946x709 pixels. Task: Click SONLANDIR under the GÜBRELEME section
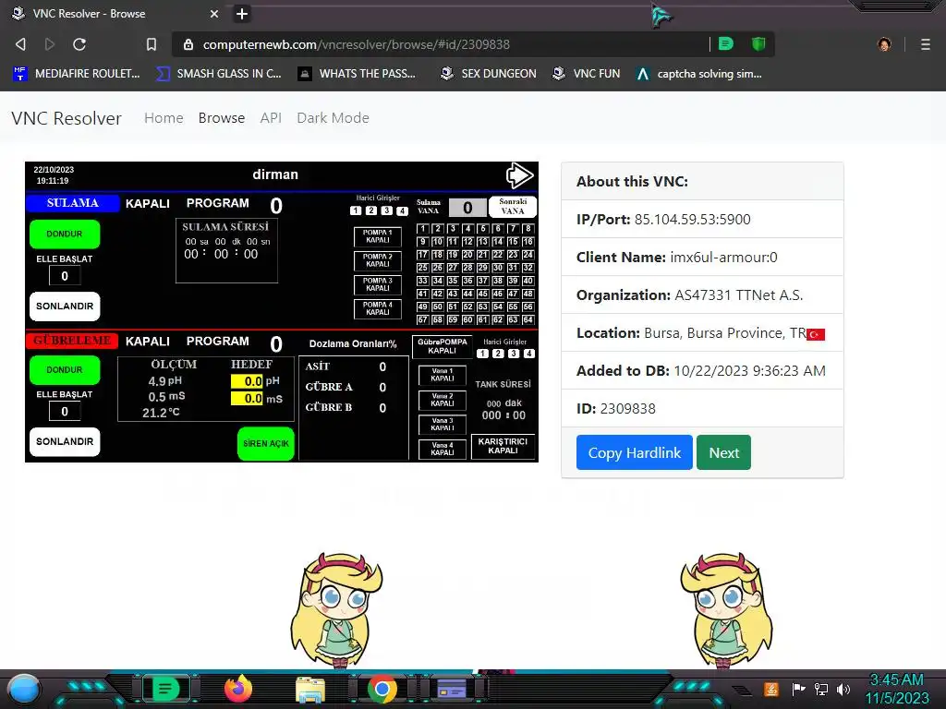pos(65,441)
